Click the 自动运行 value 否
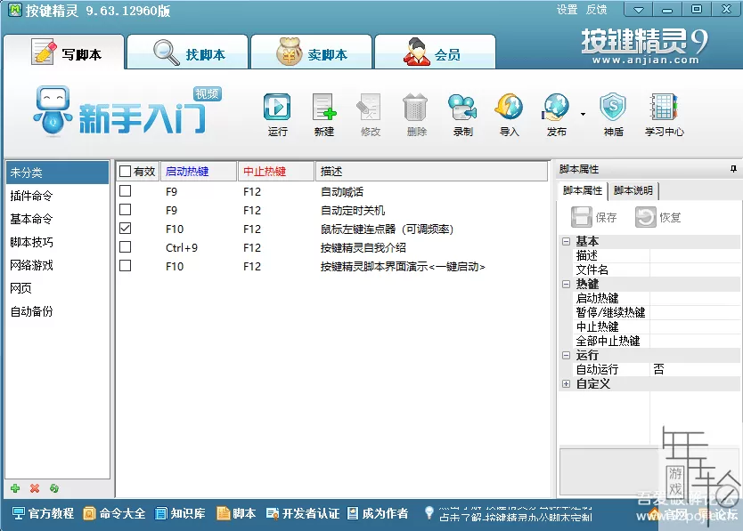 [x=695, y=369]
